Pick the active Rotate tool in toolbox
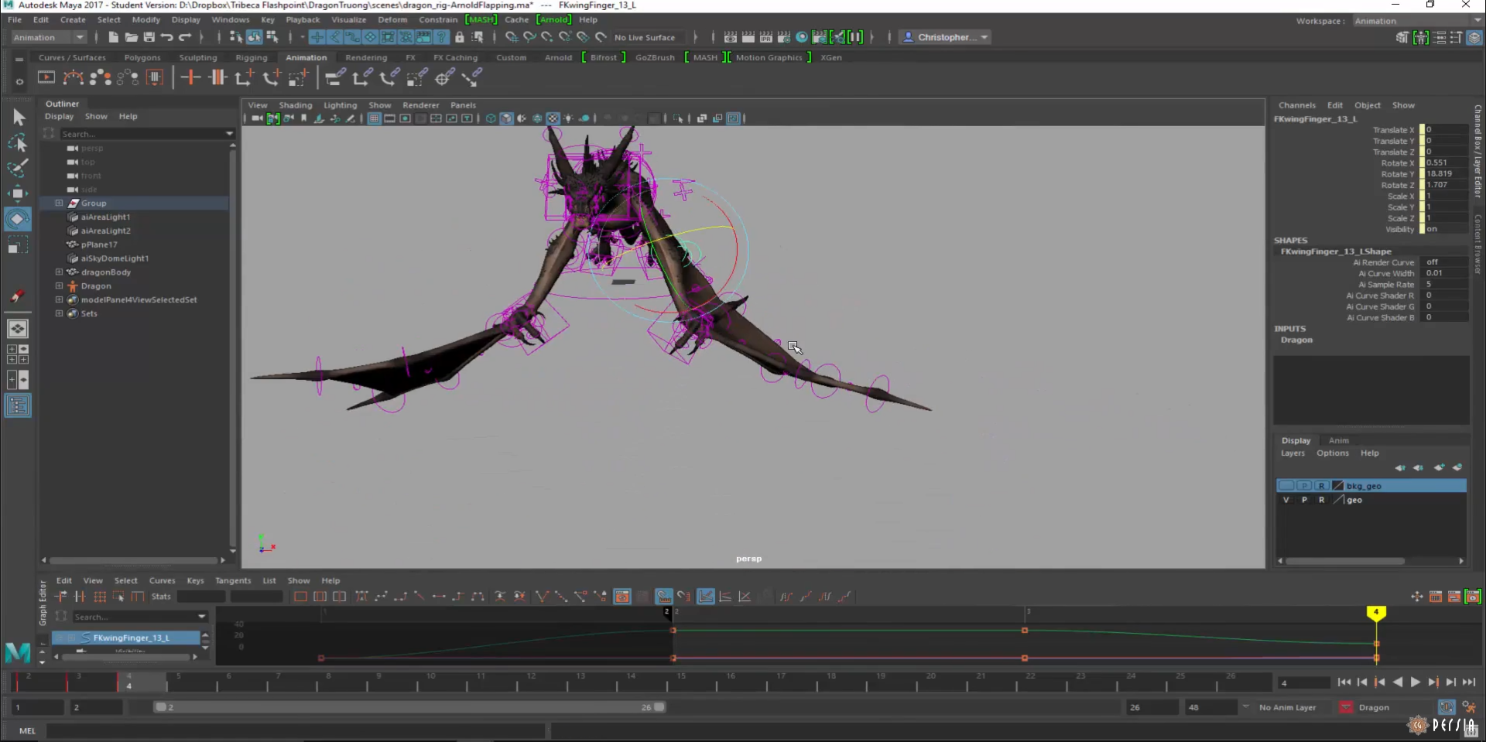The image size is (1486, 742). pos(19,219)
